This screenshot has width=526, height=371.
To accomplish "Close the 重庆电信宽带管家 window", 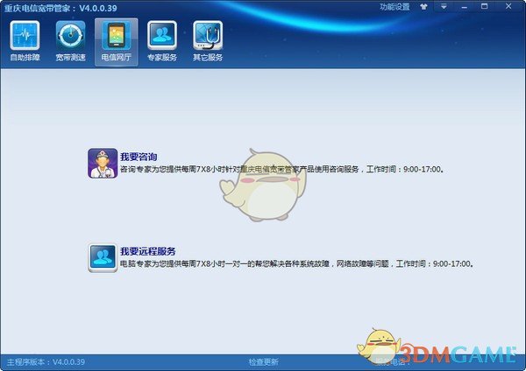I will (x=508, y=6).
